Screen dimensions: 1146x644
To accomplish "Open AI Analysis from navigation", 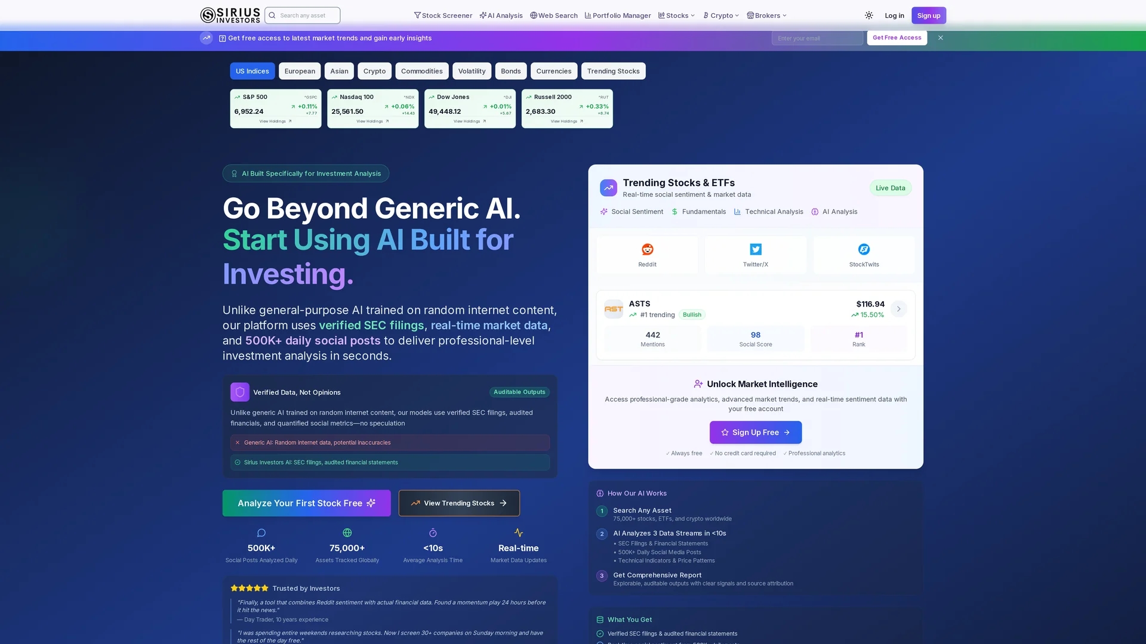I will 501,16.
